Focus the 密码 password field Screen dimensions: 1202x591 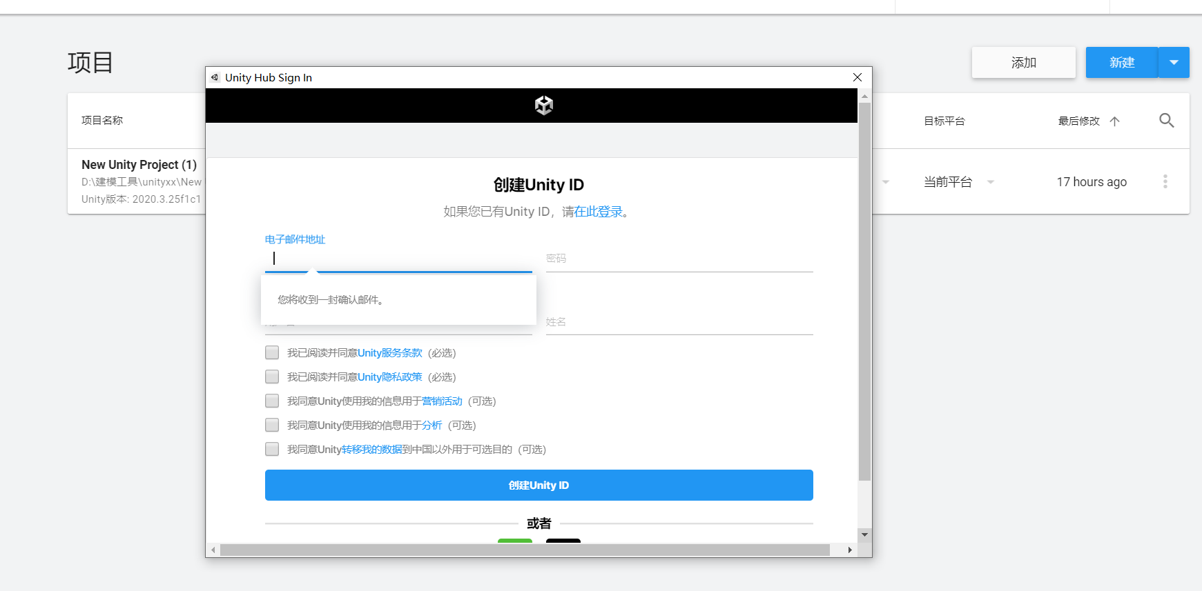(x=679, y=258)
